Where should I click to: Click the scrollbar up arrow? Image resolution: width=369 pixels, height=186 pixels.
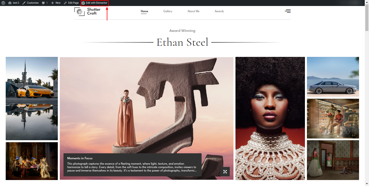click(x=367, y=2)
